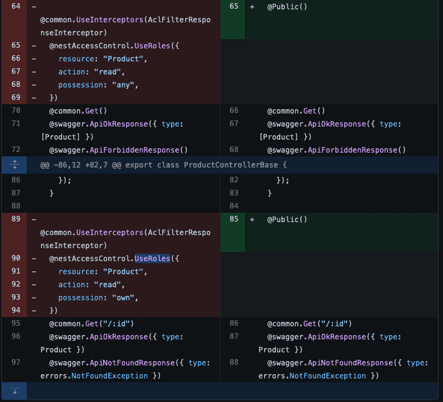Click the minus marker on deleted line 64
The width and height of the screenshot is (443, 402).
coord(34,6)
